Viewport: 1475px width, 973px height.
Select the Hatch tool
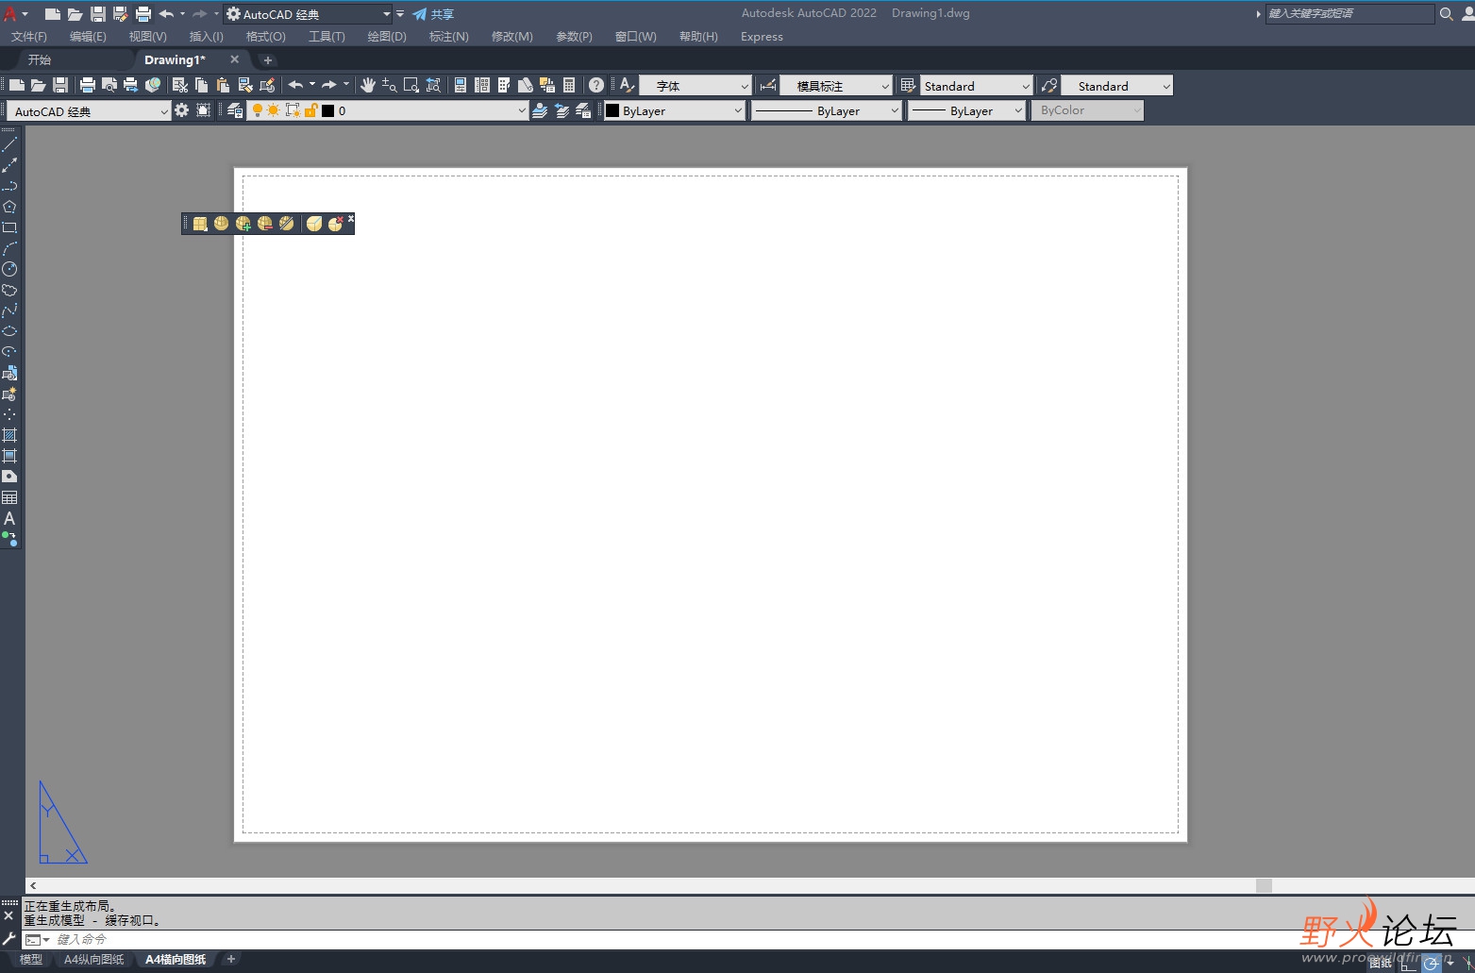click(x=9, y=435)
